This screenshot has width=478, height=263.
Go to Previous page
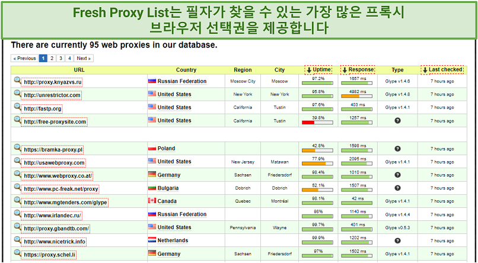[x=24, y=58]
